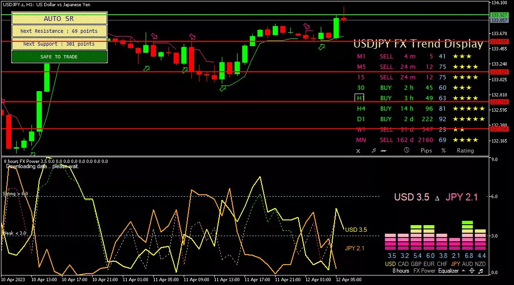Image resolution: width=514 pixels, height=285 pixels.
Task: Click the clock icon in Trend Display footer
Action: tap(406, 150)
